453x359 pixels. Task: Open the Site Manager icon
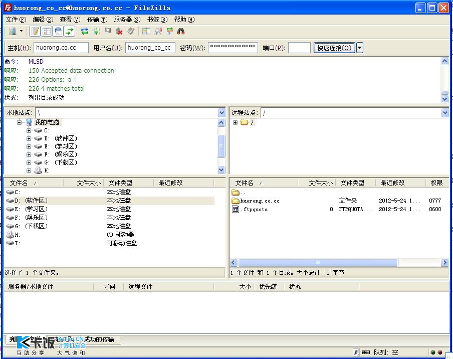point(12,31)
